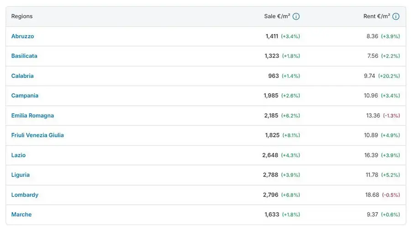Click the Rent €/m² column header

[x=377, y=16]
